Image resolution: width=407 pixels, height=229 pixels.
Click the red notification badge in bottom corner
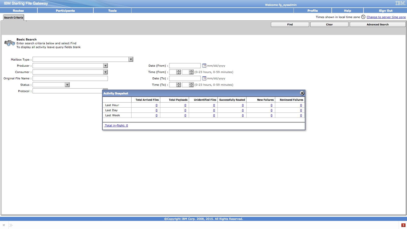[x=403, y=225]
